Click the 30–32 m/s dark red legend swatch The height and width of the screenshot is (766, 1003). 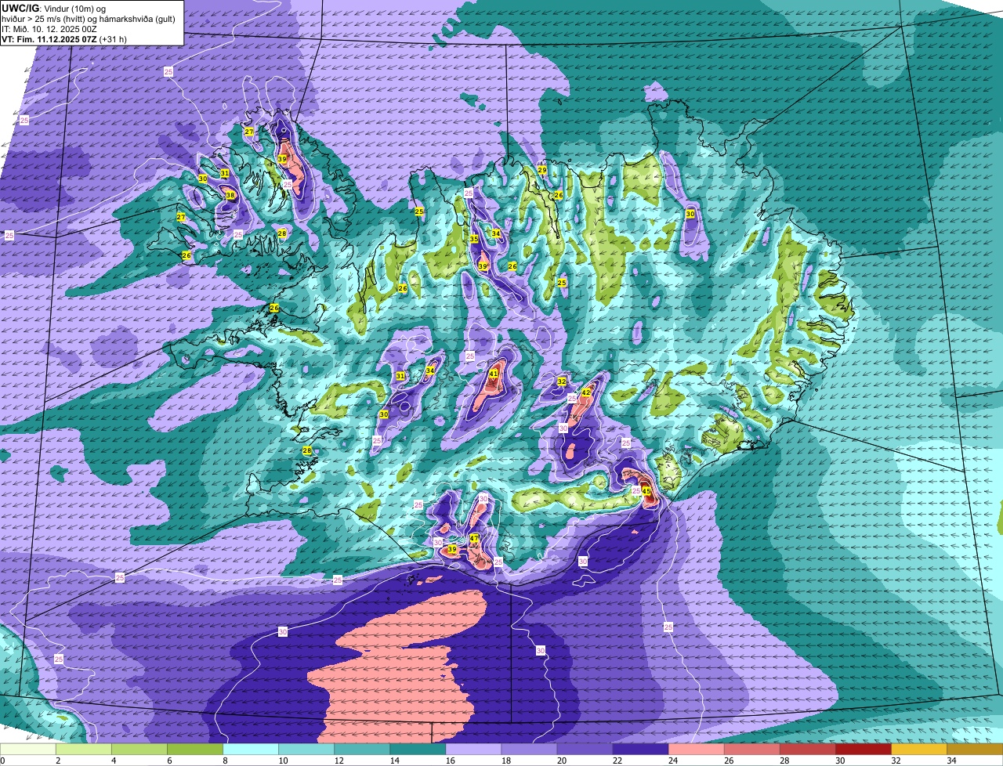(863, 750)
